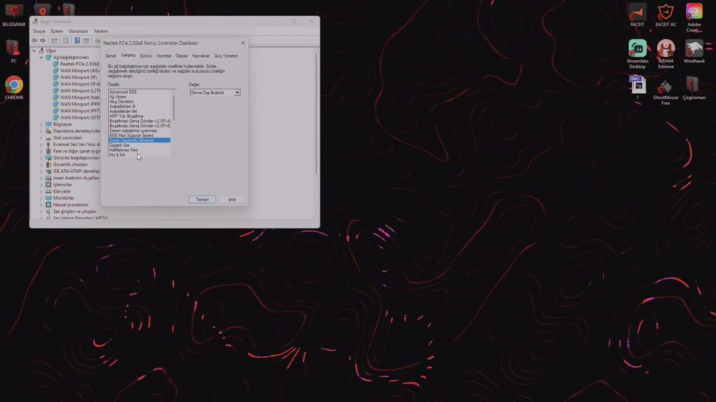Viewport: 716px width, 402px height.
Task: Select Advanced EEE in the property list
Action: point(123,92)
